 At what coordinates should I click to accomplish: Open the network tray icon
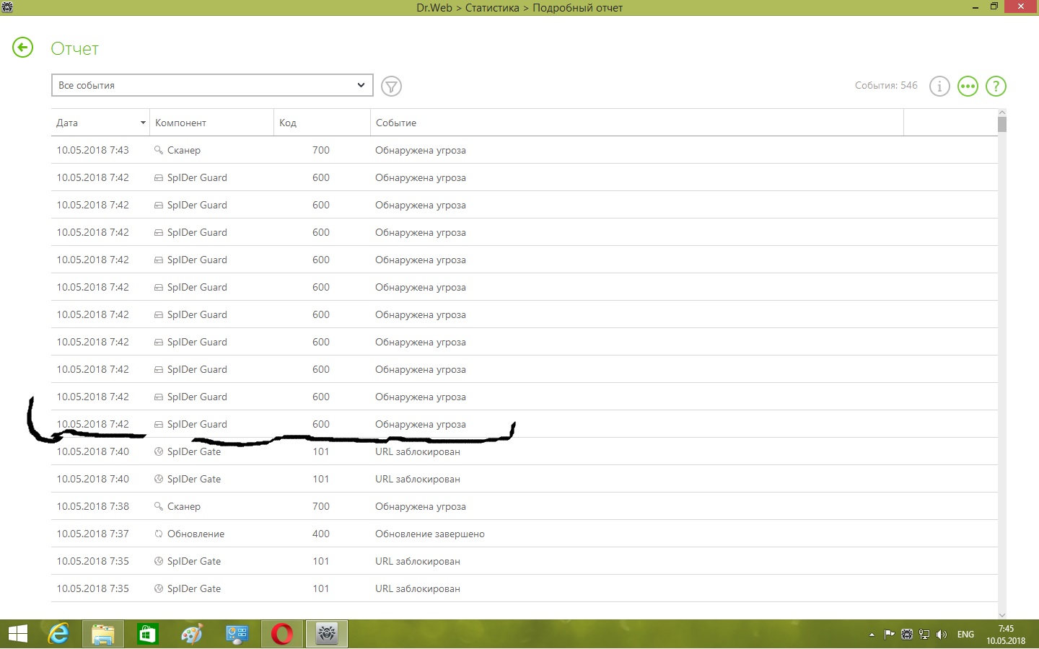click(924, 635)
